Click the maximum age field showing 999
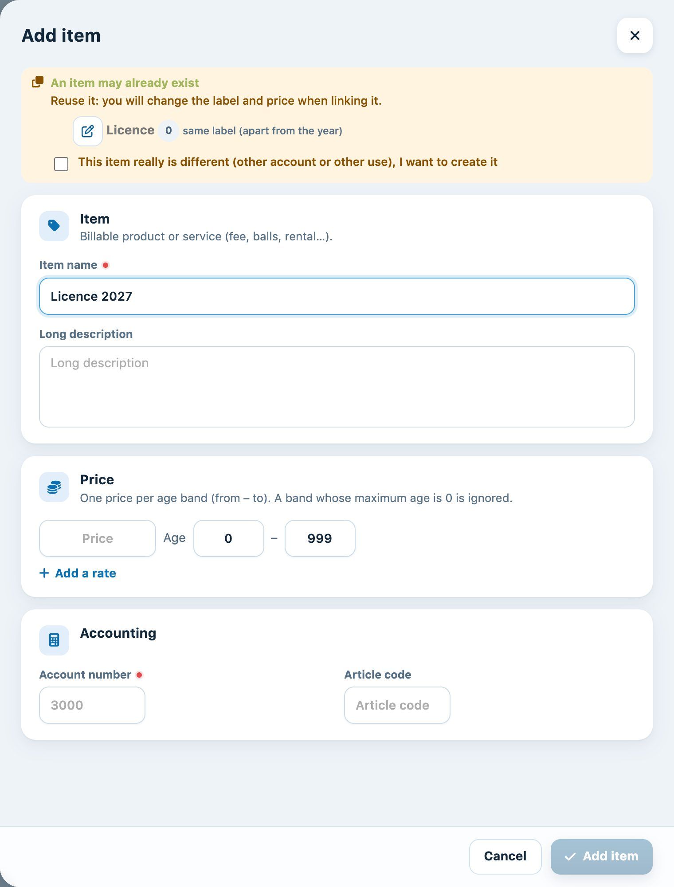The image size is (674, 887). coord(320,538)
